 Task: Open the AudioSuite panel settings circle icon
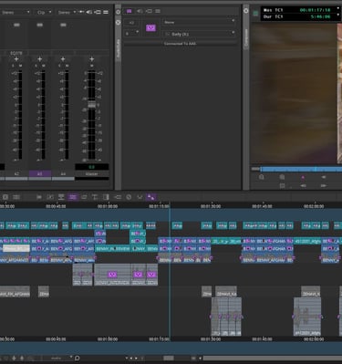(x=119, y=12)
